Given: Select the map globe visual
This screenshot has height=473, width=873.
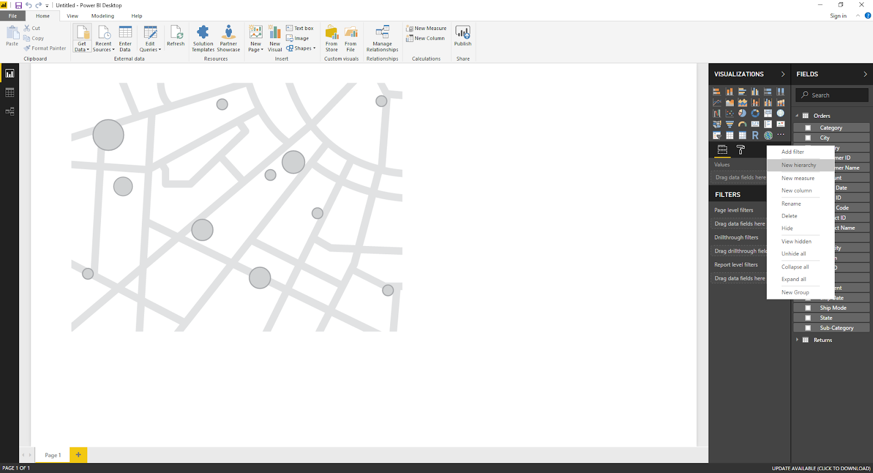Looking at the screenshot, I should 781,113.
